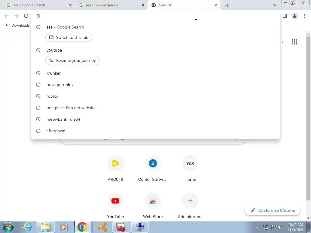Click the Chrome reload button
This screenshot has height=233, width=311.
[26, 16]
